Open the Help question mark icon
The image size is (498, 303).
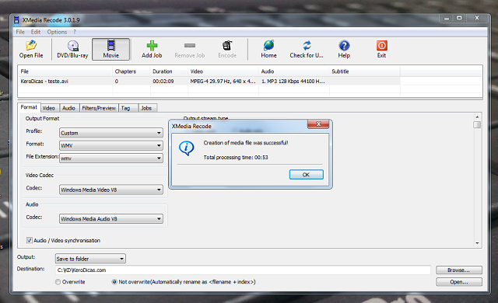pyautogui.click(x=344, y=46)
